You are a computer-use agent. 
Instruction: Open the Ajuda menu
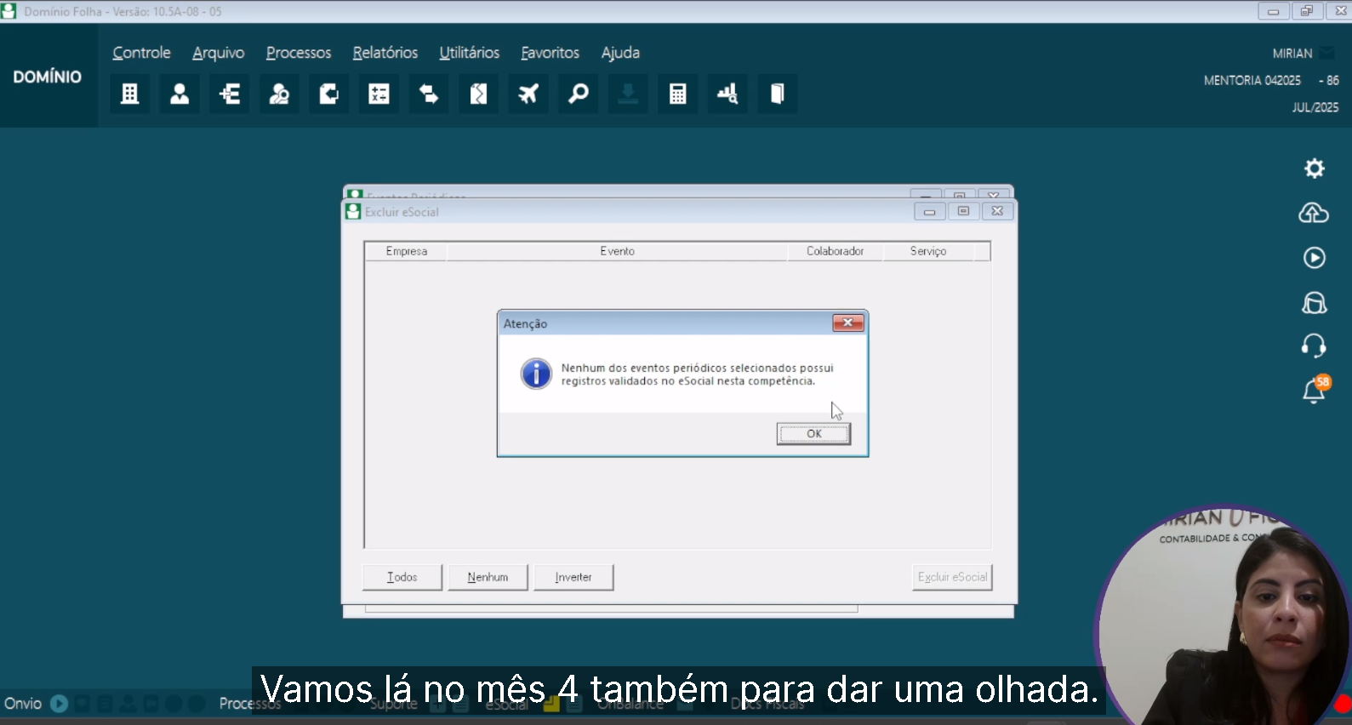[x=620, y=53]
